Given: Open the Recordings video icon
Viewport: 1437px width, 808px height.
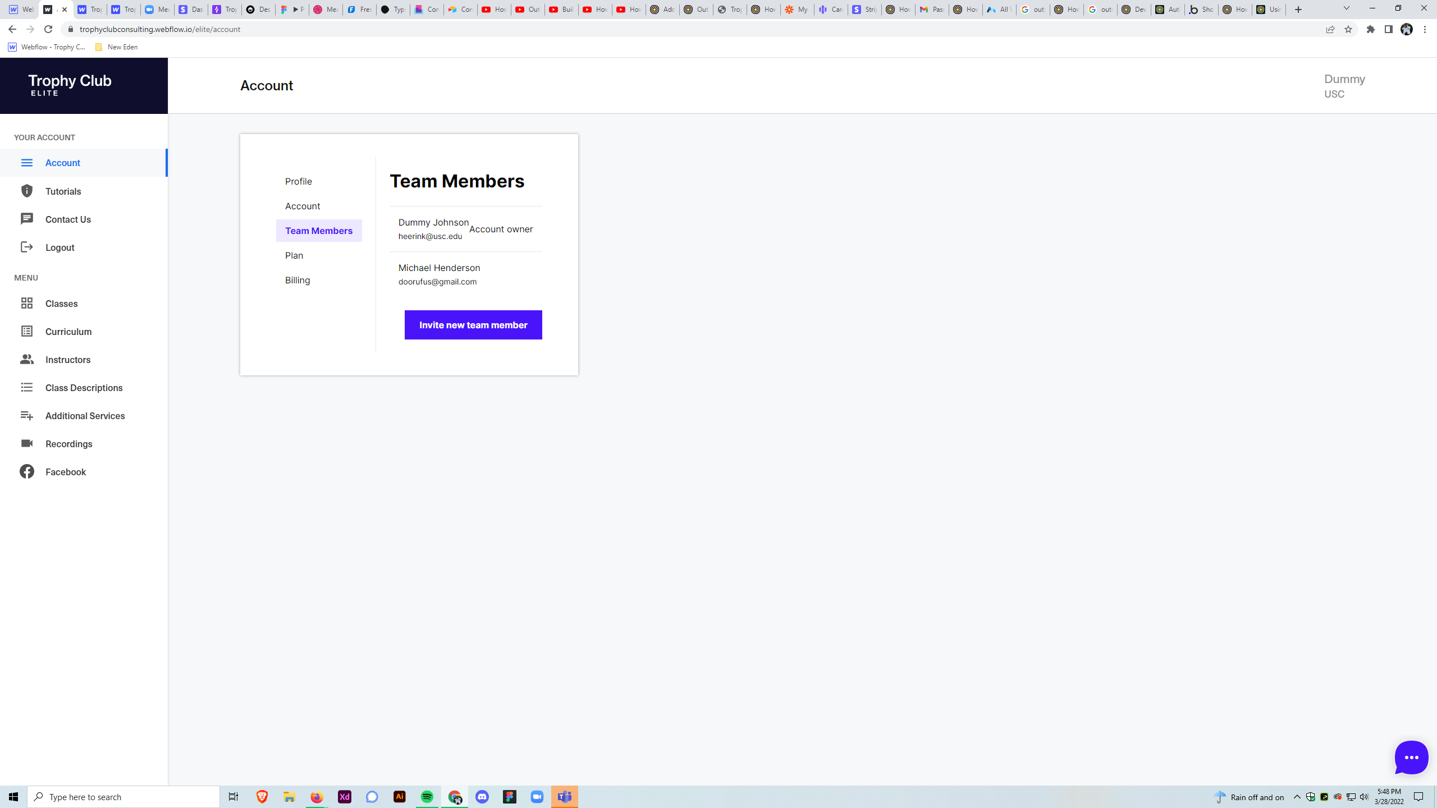Looking at the screenshot, I should [x=26, y=443].
